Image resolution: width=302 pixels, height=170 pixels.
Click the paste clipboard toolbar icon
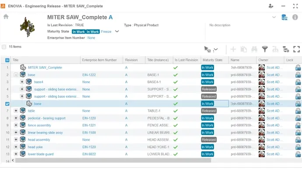click(244, 50)
